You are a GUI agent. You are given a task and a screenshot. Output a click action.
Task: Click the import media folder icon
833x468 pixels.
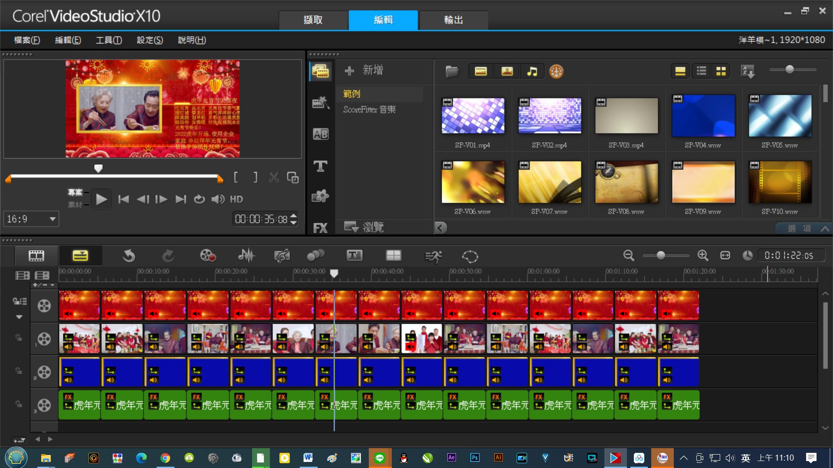tap(452, 71)
